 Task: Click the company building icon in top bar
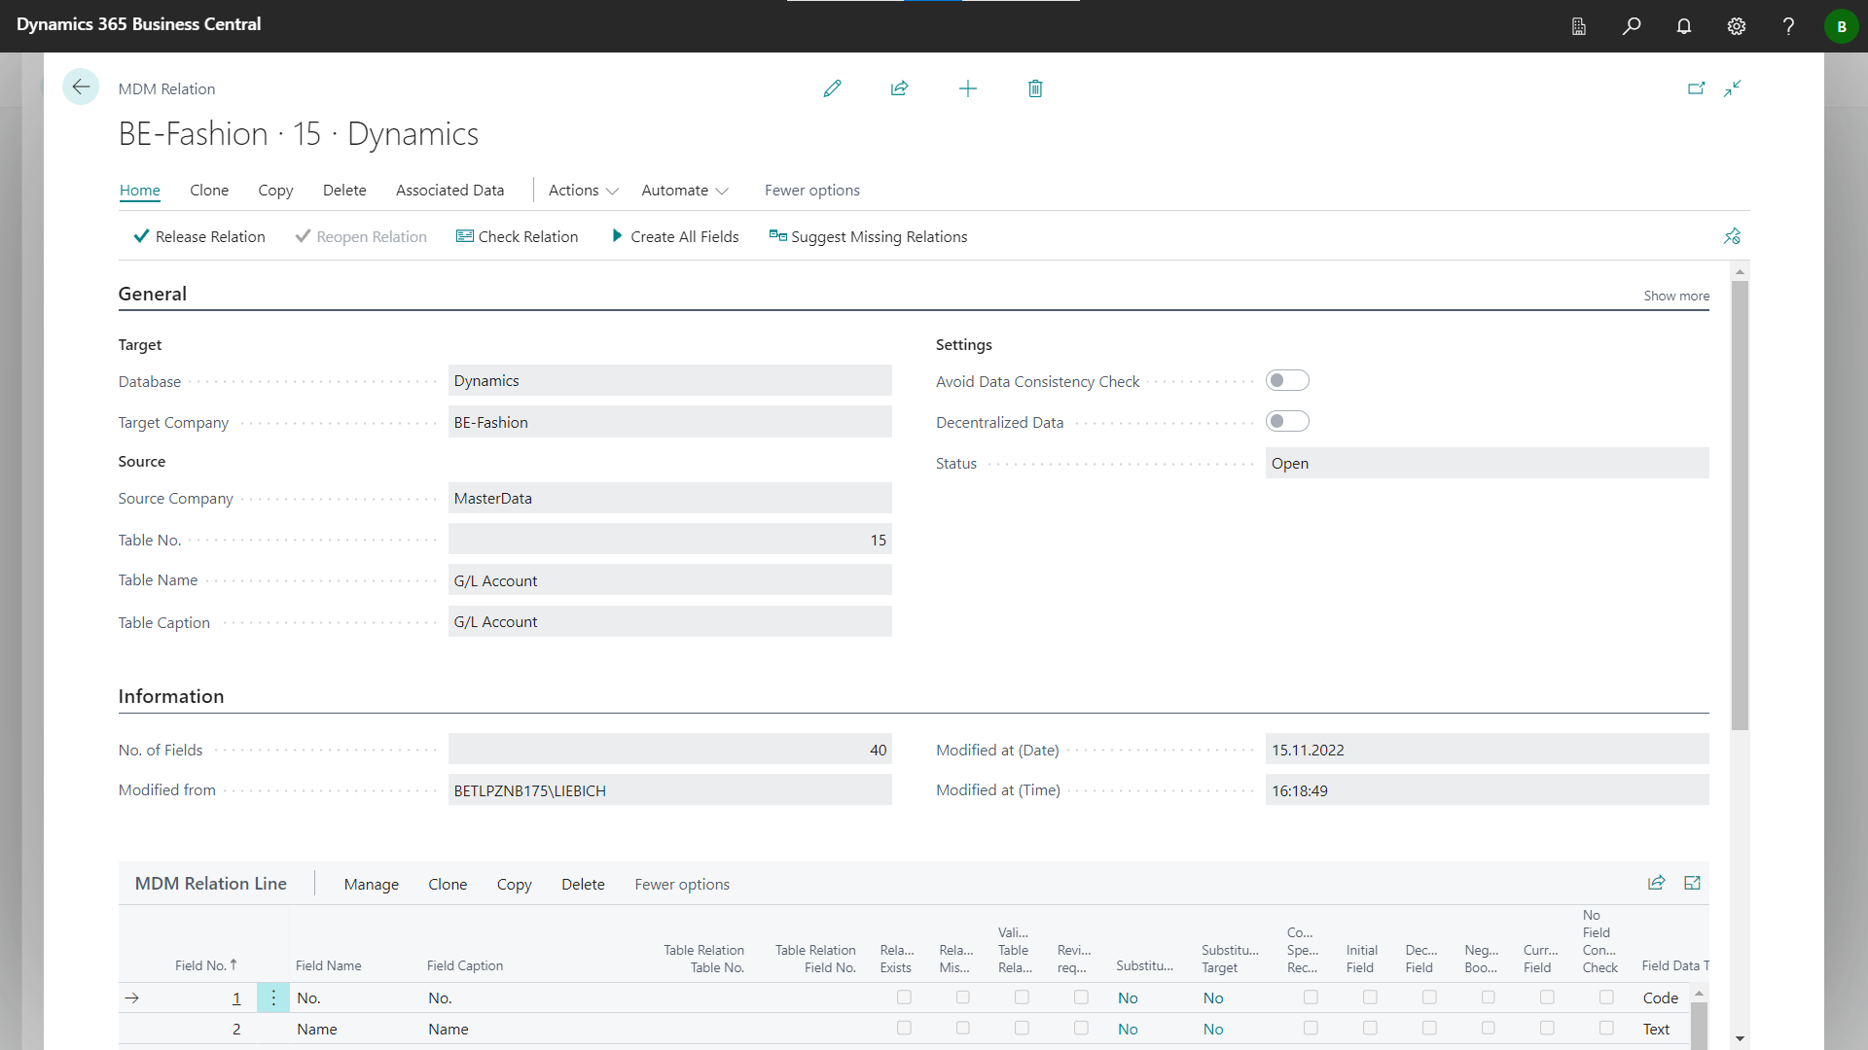pyautogui.click(x=1579, y=26)
